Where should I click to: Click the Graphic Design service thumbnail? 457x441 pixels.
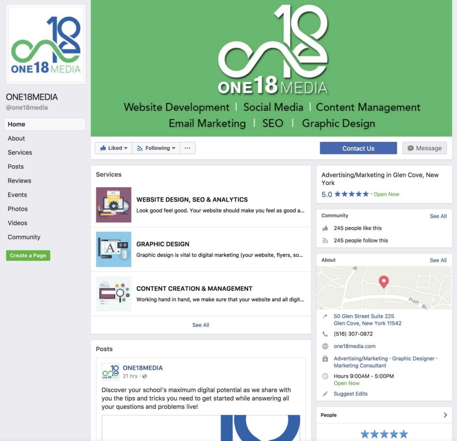114,250
